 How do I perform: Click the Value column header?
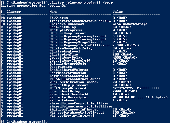click(x=117, y=12)
